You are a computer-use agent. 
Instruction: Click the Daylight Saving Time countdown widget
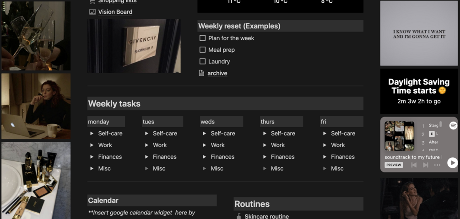[419, 91]
